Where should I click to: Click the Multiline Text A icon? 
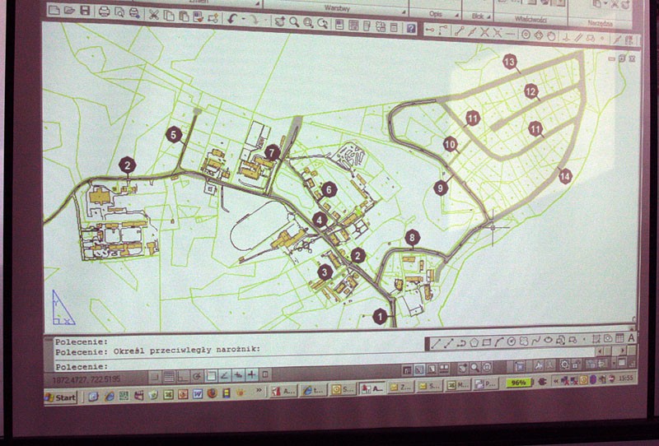631,338
